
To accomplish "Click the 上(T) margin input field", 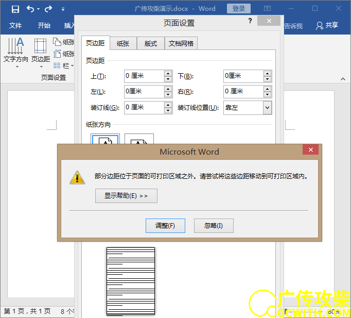I will (145, 76).
